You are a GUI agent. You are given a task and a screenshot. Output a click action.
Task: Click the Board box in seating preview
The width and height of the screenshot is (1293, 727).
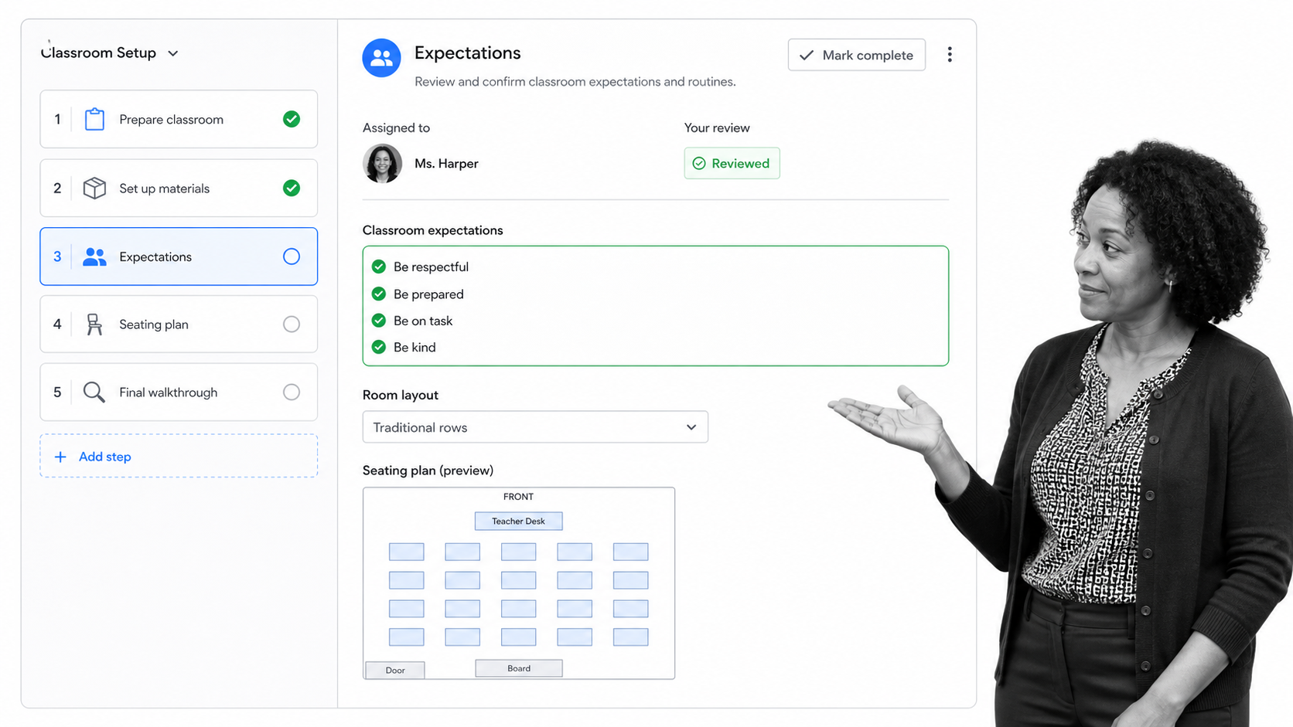[519, 668]
